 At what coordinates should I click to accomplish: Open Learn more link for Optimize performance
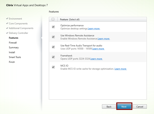point(94,28)
